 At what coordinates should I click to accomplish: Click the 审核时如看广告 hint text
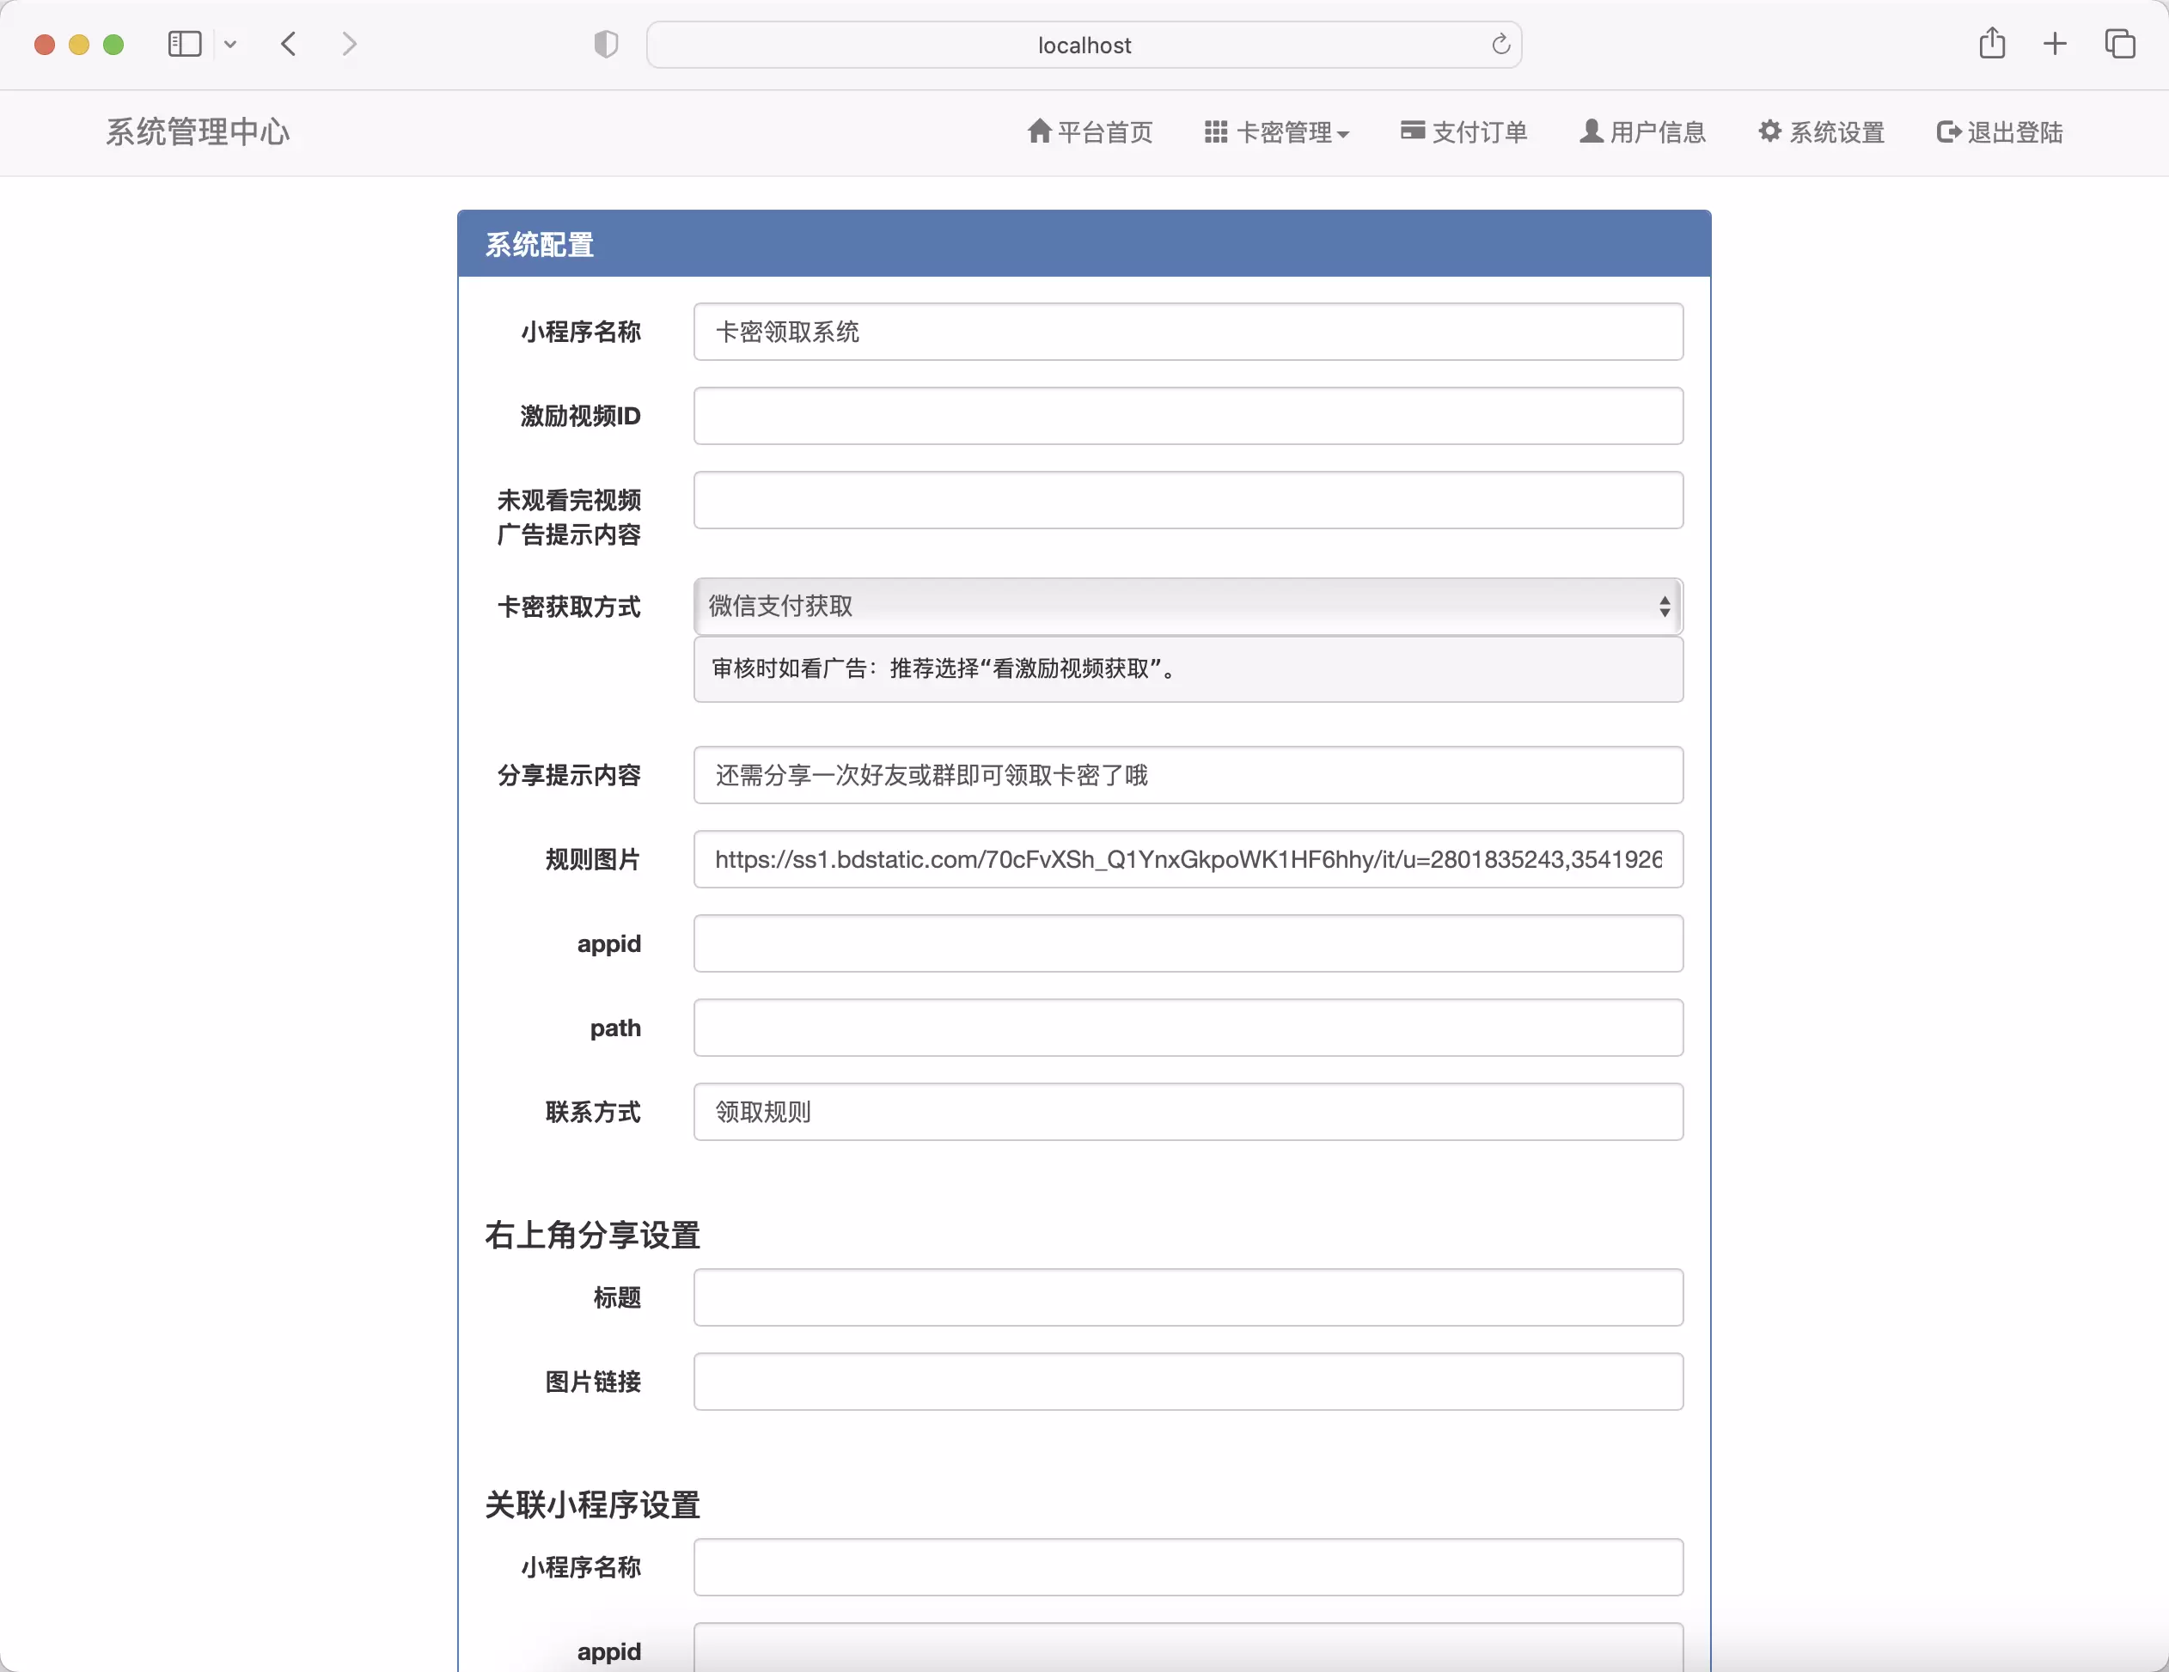[945, 669]
